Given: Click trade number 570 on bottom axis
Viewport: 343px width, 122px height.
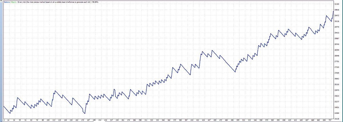Looking at the screenshot, I should pyautogui.click(x=267, y=120).
